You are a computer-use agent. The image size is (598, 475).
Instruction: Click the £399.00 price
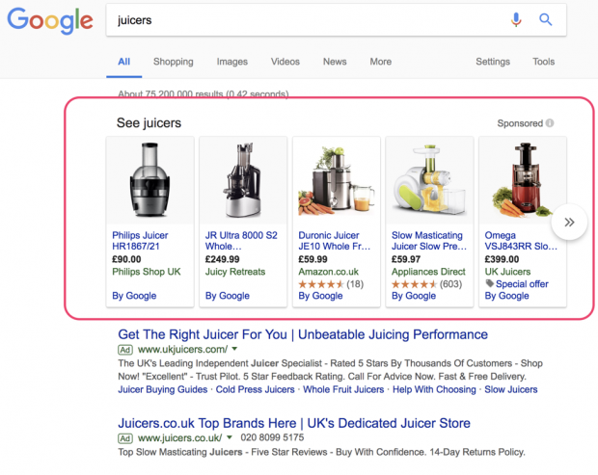502,259
